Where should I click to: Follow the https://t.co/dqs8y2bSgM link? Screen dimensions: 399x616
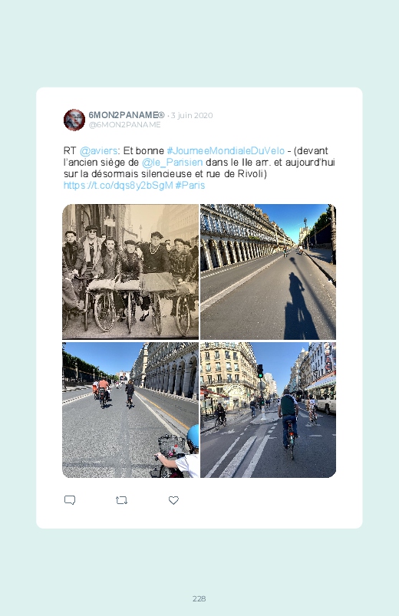click(118, 186)
